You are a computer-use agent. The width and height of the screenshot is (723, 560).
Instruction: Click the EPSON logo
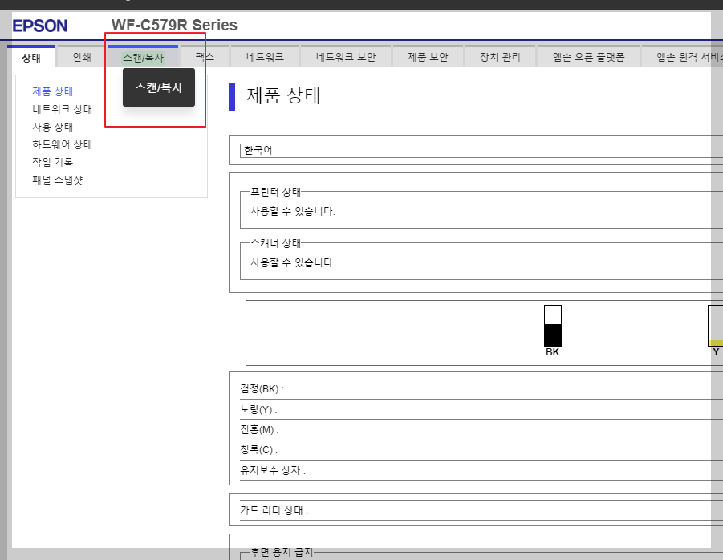tap(40, 26)
